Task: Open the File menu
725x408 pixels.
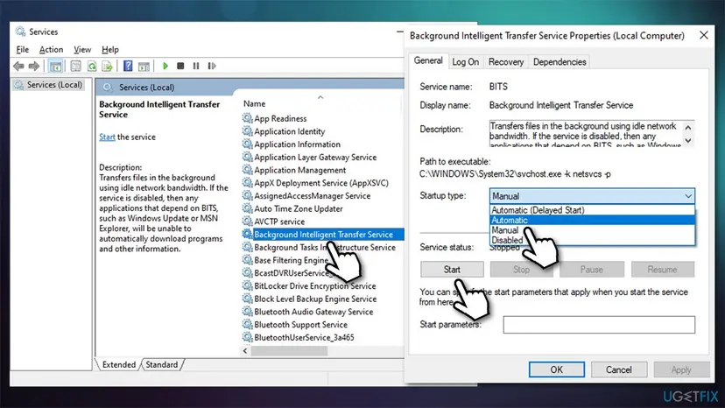Action: (x=22, y=50)
